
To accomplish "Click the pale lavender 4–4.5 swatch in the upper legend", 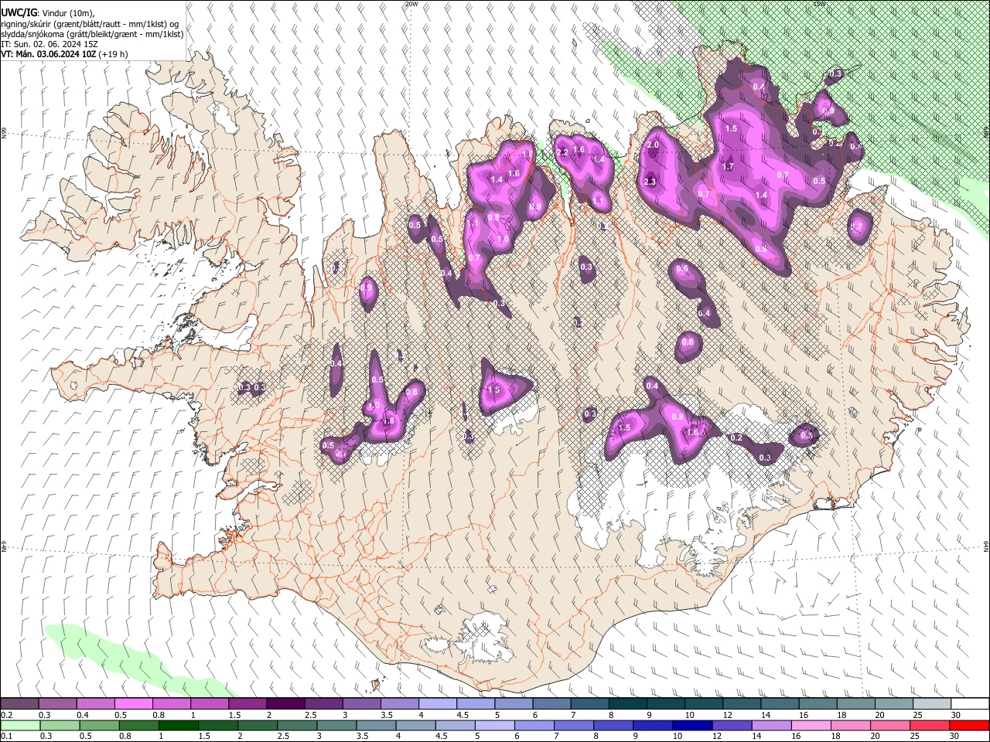I will pos(438,704).
